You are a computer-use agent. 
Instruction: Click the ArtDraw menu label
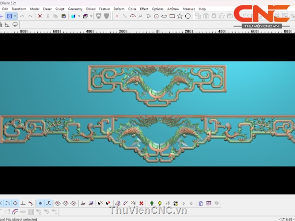(x=173, y=9)
